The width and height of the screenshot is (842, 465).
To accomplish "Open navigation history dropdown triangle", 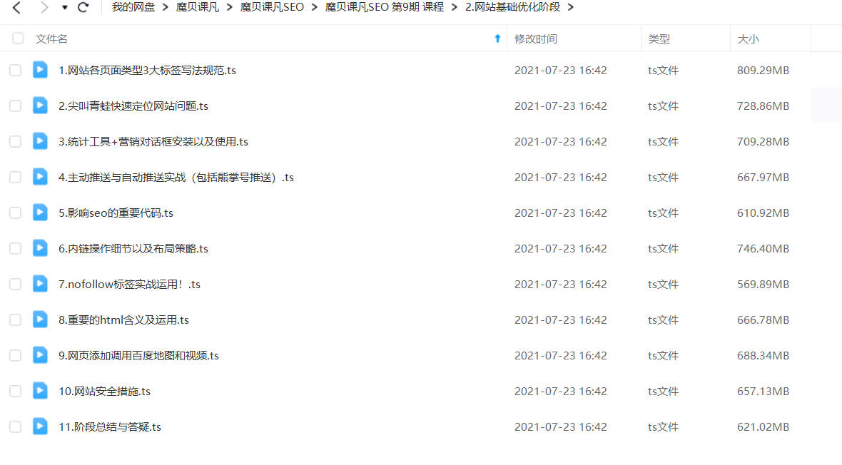I will coord(64,8).
